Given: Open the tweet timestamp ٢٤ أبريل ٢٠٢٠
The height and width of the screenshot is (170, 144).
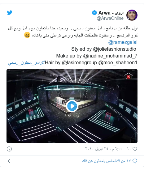Looking at the screenshot, I should click(x=104, y=149).
